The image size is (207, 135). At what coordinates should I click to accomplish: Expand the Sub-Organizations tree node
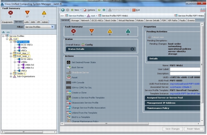coord(11,77)
